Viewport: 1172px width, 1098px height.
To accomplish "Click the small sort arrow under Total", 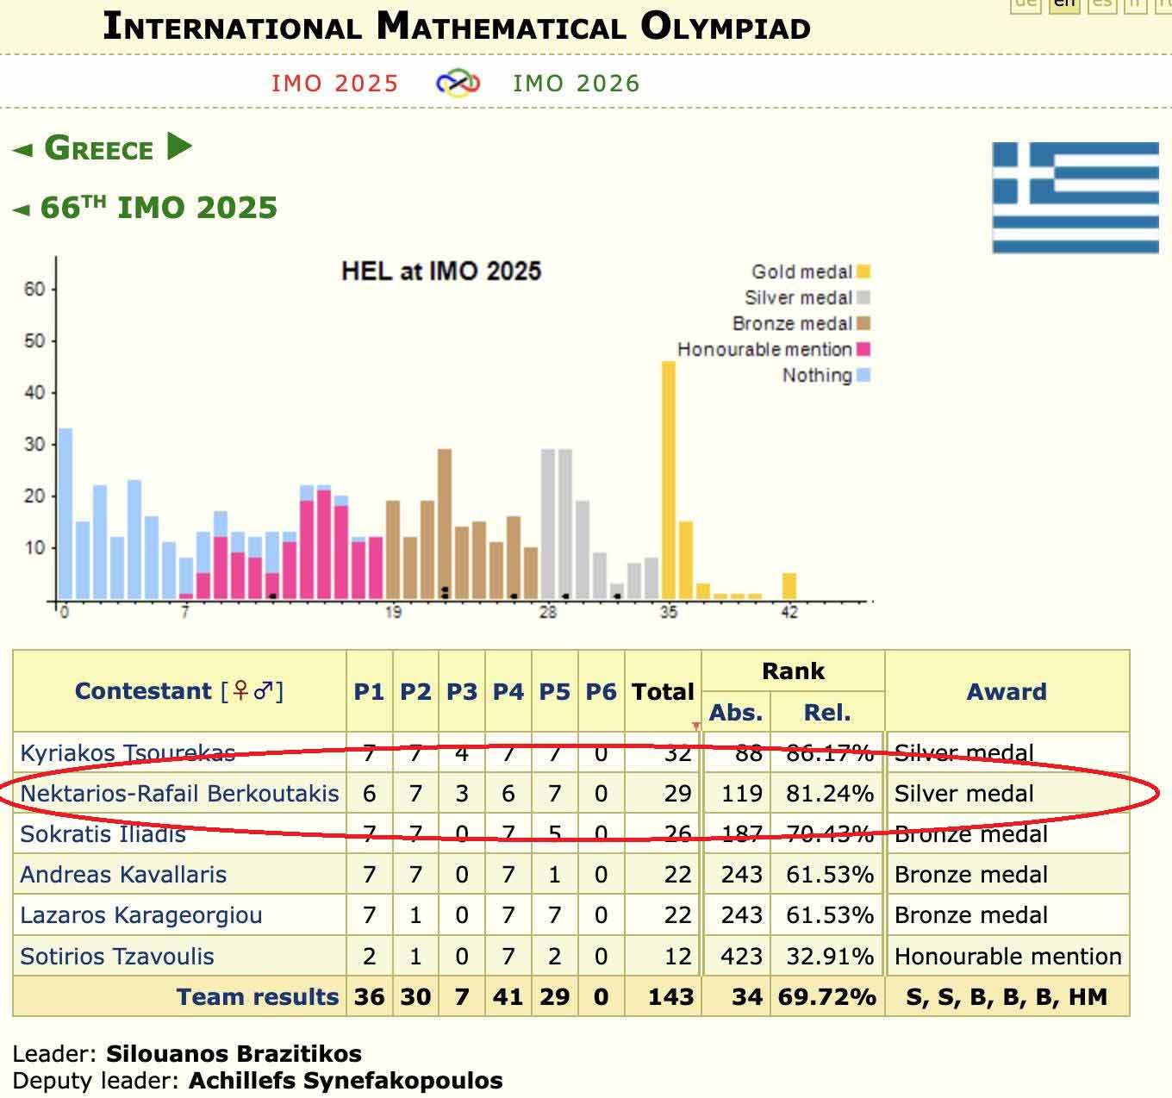I will 696,727.
